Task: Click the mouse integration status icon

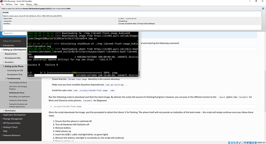Action: pyautogui.click(x=253, y=142)
